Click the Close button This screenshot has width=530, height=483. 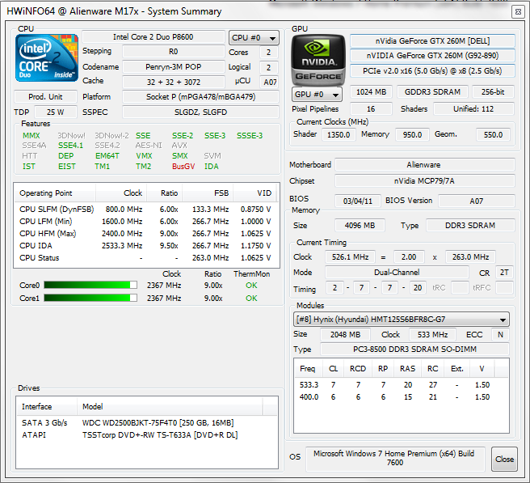click(x=504, y=460)
